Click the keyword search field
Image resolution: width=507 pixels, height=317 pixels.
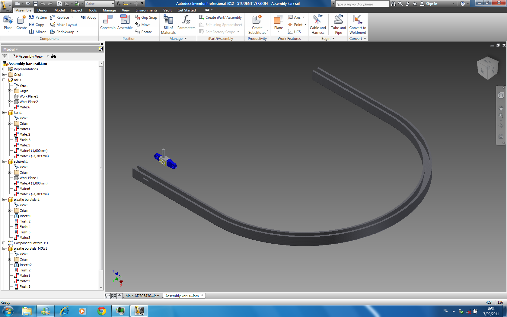(362, 4)
